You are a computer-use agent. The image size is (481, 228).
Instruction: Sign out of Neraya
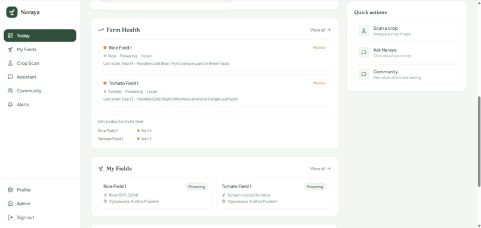40,217
